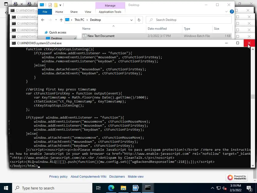Image resolution: width=257 pixels, height=193 pixels.
Task: Click Desktop in the address breadcrumb
Action: (95, 20)
